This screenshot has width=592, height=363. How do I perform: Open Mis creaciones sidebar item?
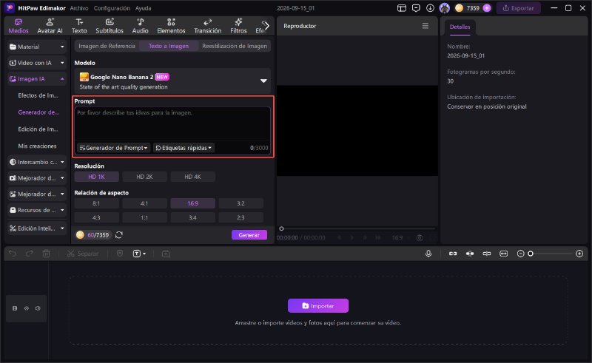[x=37, y=146]
